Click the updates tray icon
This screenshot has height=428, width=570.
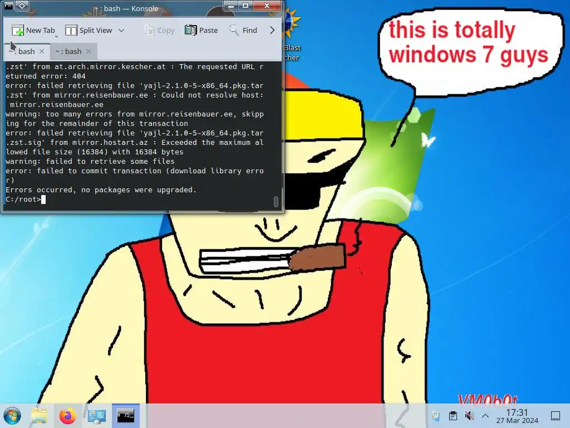click(436, 416)
